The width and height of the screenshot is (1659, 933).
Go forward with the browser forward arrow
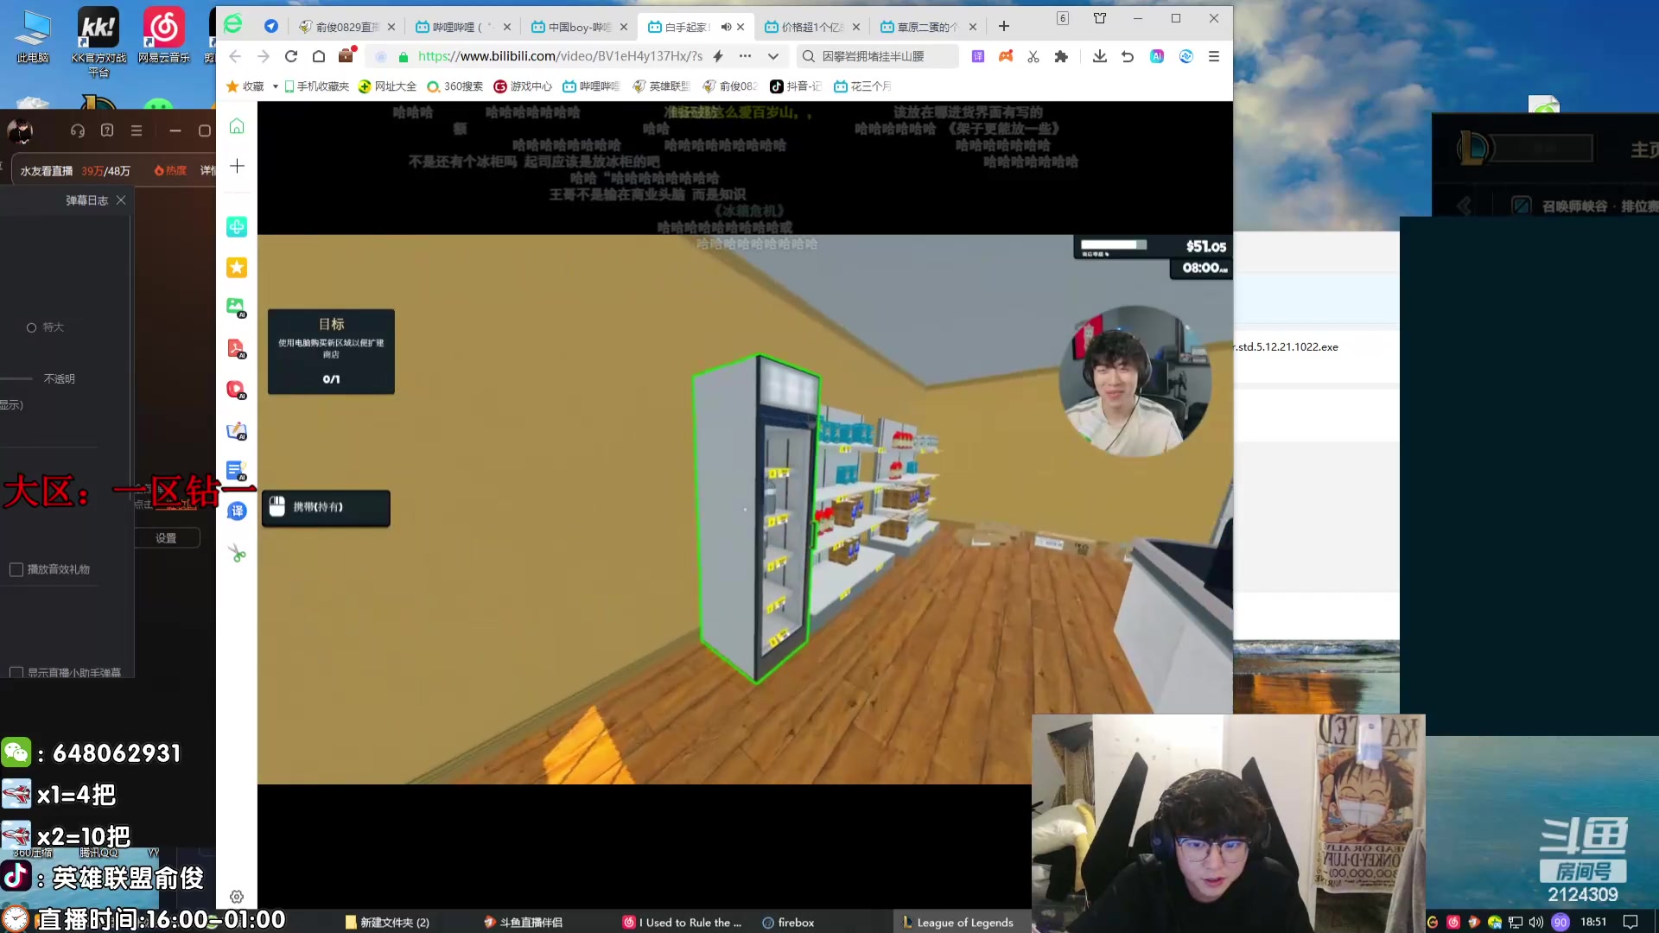[x=264, y=56]
